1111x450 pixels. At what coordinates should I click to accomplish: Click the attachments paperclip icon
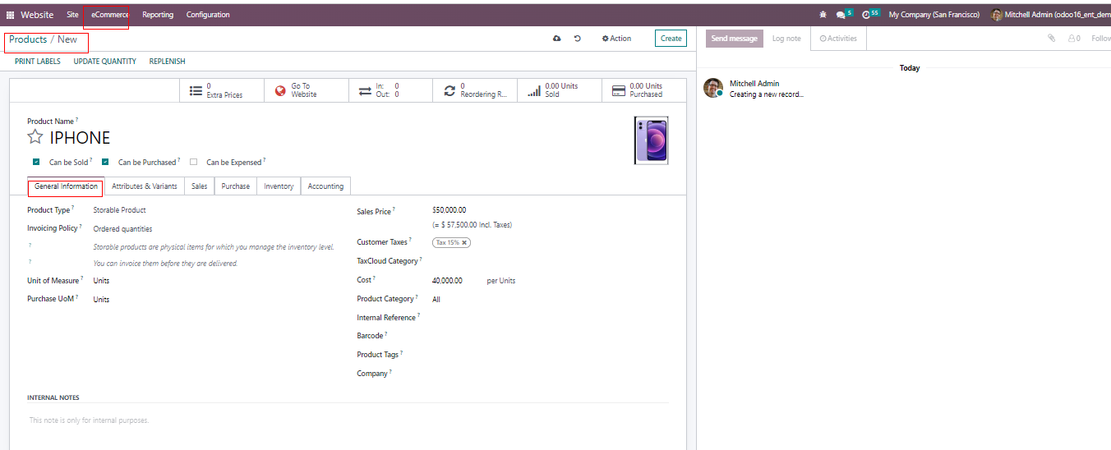pos(1051,39)
